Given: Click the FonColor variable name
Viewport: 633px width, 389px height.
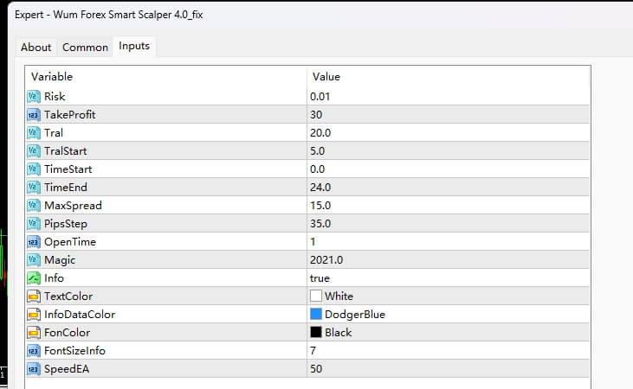Looking at the screenshot, I should (x=67, y=332).
